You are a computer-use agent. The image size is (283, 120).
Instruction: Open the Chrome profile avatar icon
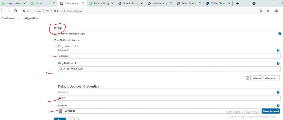click(x=276, y=11)
